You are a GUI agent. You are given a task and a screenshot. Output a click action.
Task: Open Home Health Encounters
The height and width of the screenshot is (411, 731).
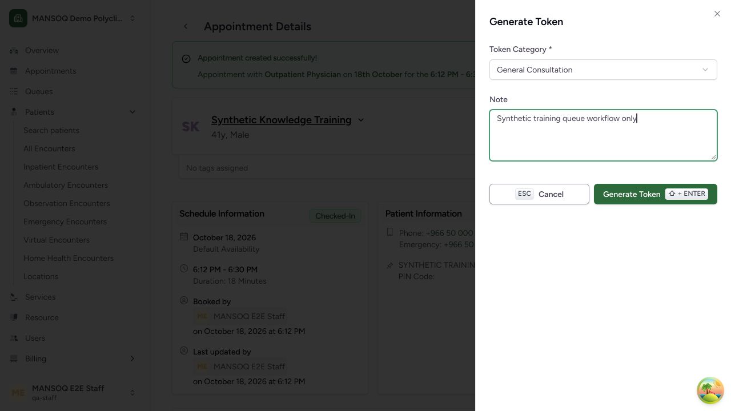tap(69, 258)
